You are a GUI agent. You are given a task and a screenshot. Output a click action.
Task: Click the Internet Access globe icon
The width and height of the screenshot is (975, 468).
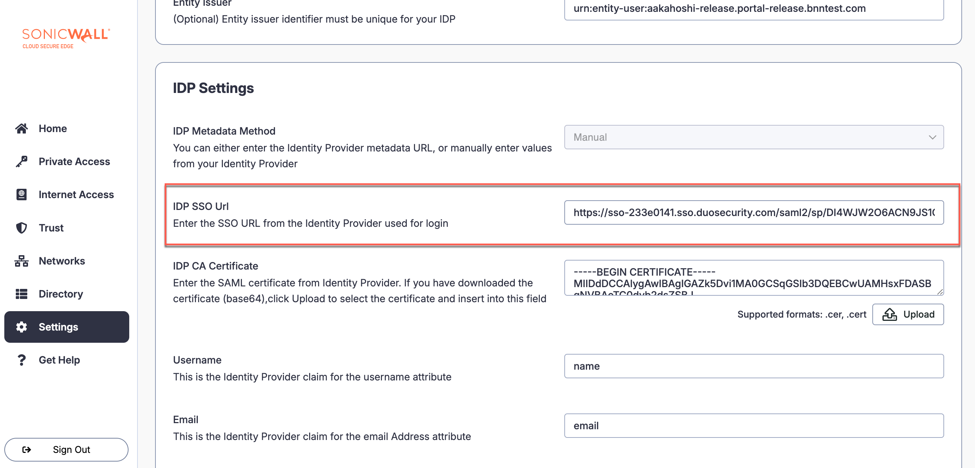tap(22, 195)
